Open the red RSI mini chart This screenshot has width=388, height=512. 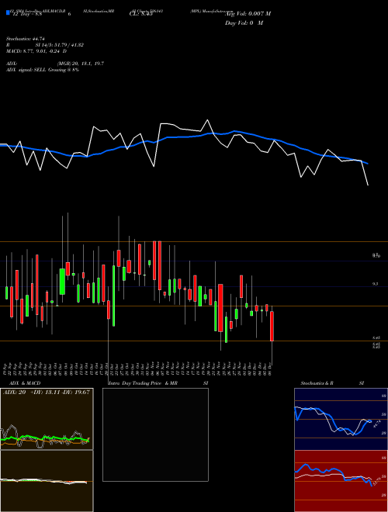click(x=341, y=481)
